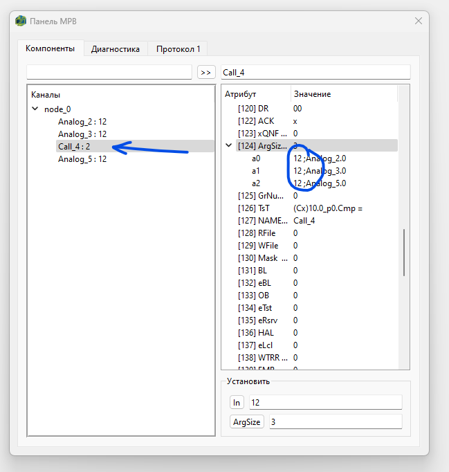Screen dimensions: 449x472
Task: Open the Диагностика tab
Action: point(116,49)
